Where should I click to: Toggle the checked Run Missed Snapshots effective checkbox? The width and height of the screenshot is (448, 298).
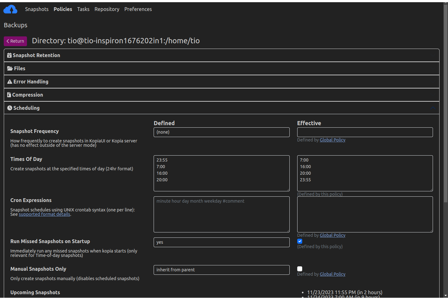click(300, 241)
